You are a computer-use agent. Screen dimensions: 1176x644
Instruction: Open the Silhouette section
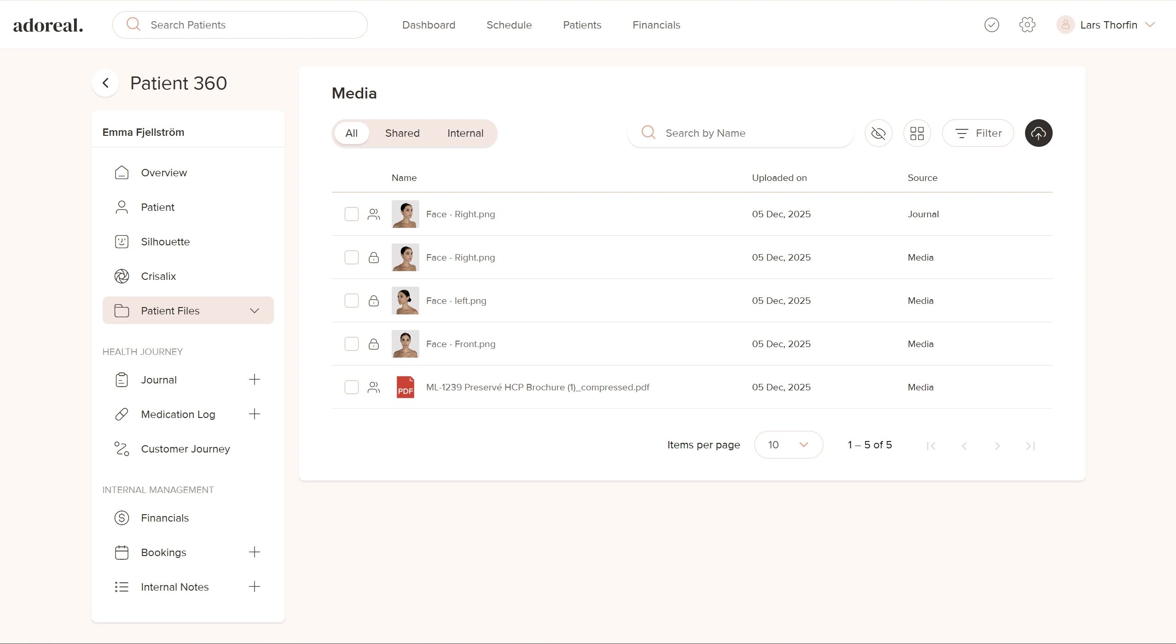[x=165, y=242]
